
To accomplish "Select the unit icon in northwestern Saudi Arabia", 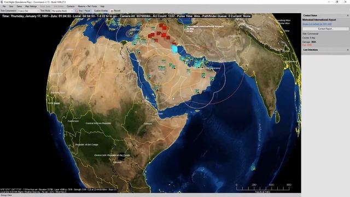I will pyautogui.click(x=138, y=51).
